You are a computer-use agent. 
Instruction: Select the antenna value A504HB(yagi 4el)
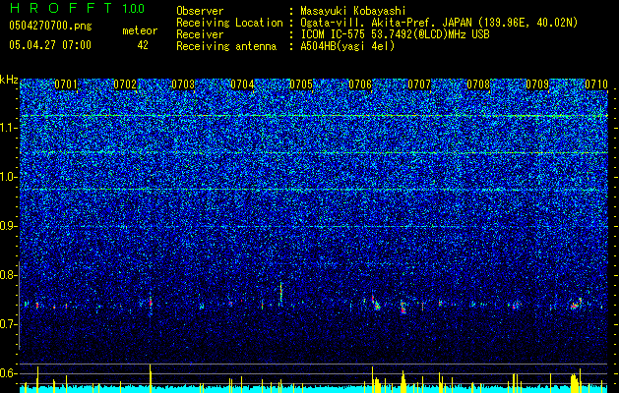click(347, 46)
